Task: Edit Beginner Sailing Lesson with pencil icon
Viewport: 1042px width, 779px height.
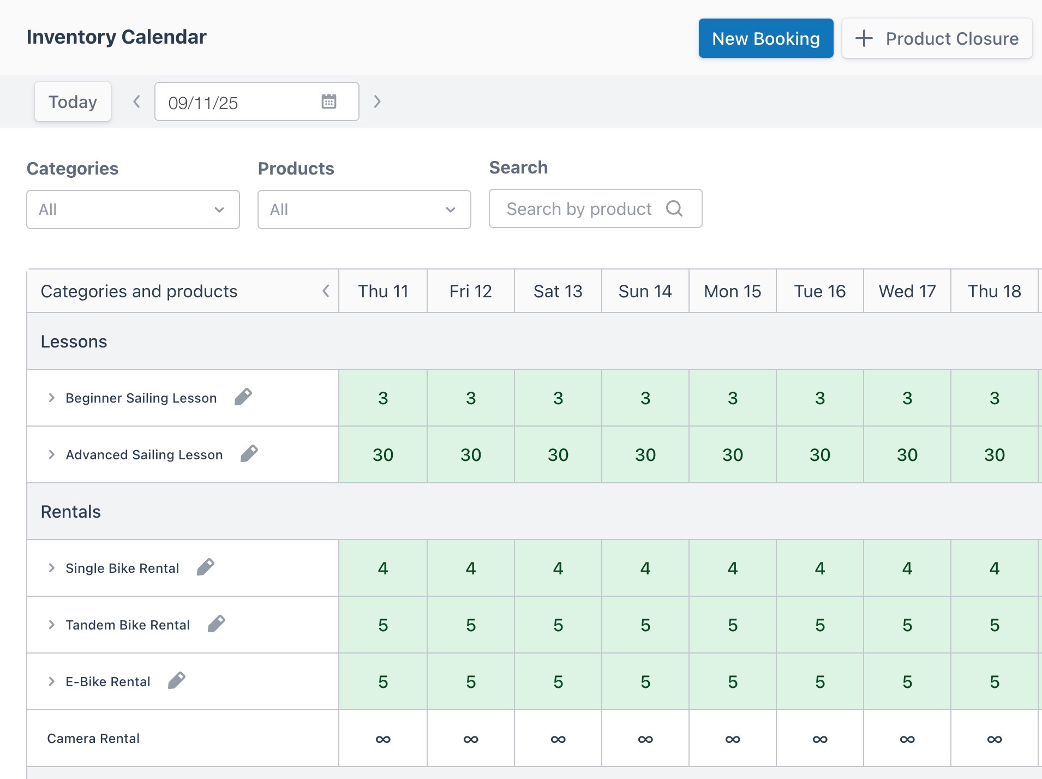Action: [x=243, y=397]
